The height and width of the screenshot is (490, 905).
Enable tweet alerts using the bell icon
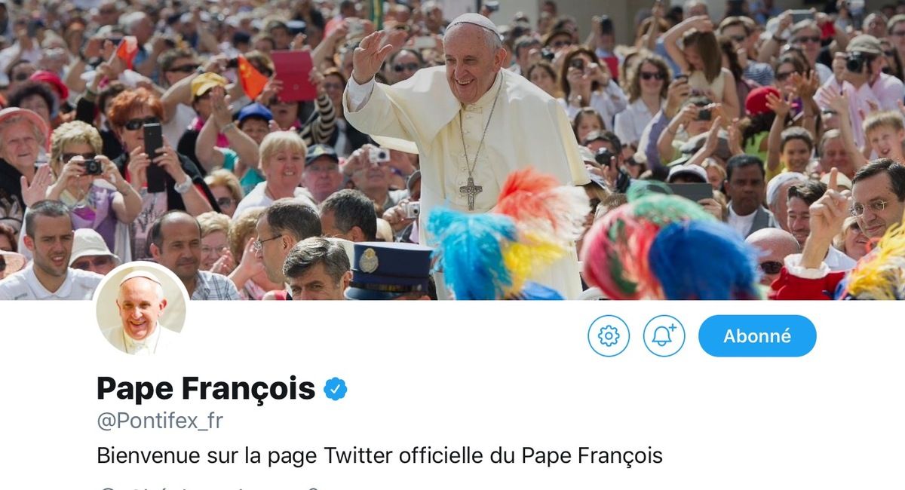(x=664, y=335)
